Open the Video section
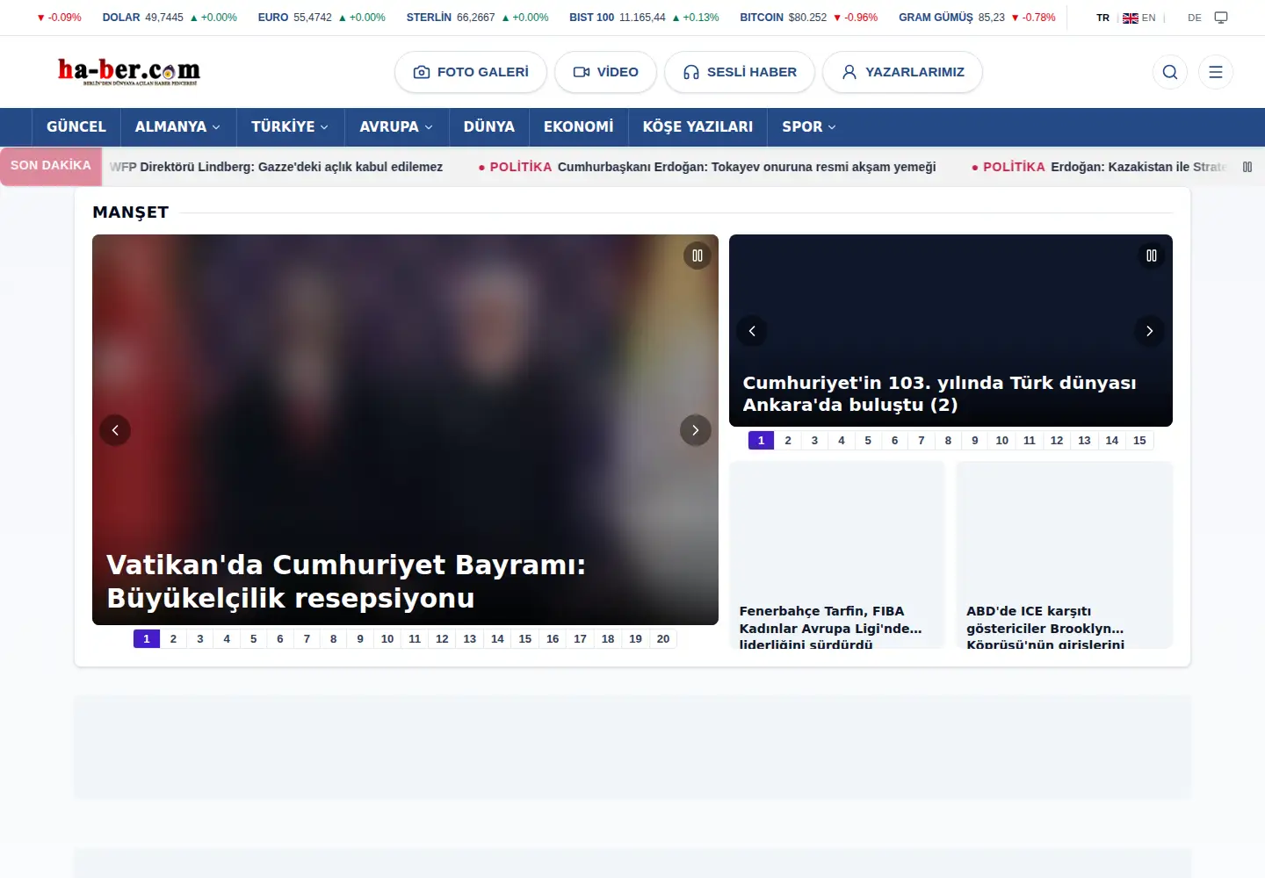The width and height of the screenshot is (1265, 878). (605, 72)
